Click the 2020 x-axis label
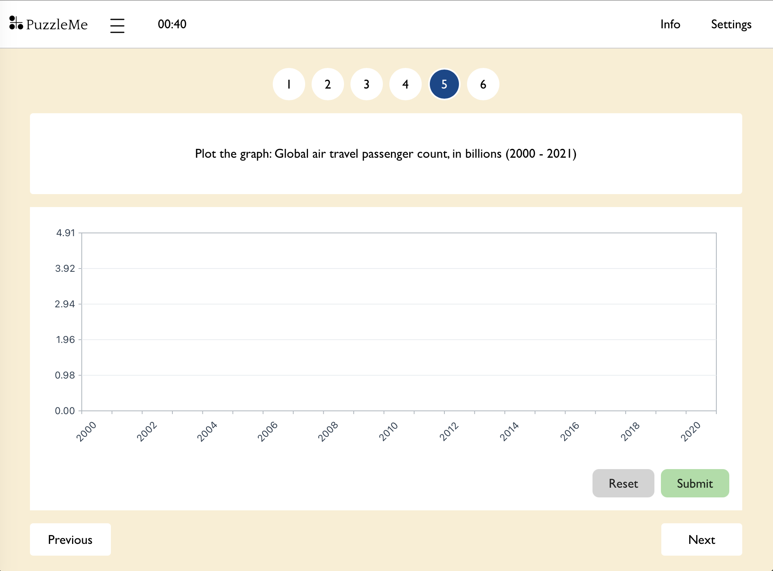This screenshot has width=773, height=571. pos(690,431)
